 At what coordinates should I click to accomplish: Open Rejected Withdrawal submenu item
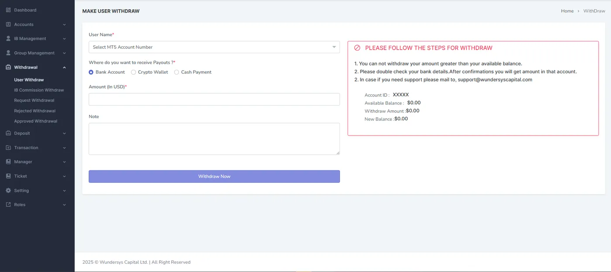click(x=35, y=111)
